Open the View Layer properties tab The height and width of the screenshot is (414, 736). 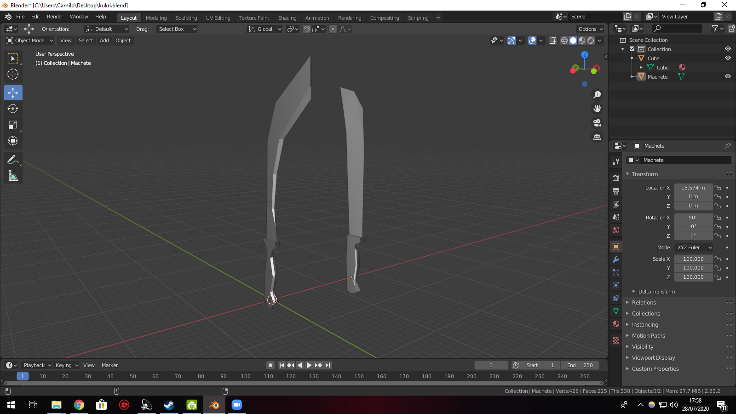616,204
